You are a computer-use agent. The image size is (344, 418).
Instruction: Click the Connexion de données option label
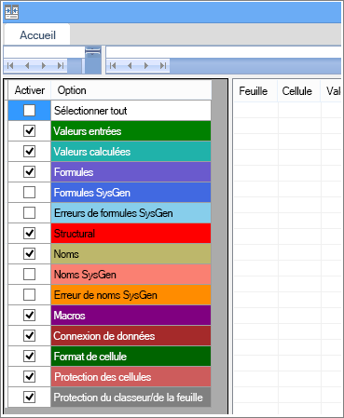pyautogui.click(x=104, y=336)
